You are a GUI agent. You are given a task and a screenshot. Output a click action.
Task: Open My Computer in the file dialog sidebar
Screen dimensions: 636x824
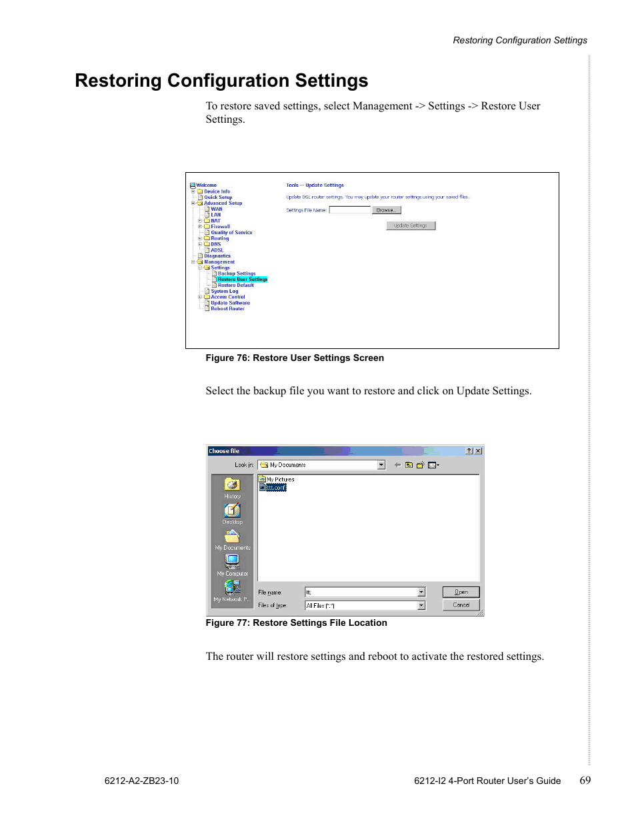(232, 565)
